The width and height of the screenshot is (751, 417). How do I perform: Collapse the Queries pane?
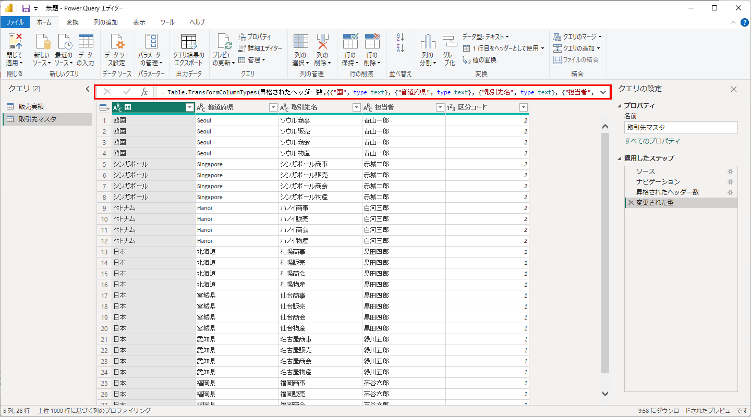click(87, 89)
